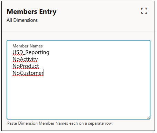Click the resize grip of text area
The width and height of the screenshot is (157, 133).
tap(149, 117)
